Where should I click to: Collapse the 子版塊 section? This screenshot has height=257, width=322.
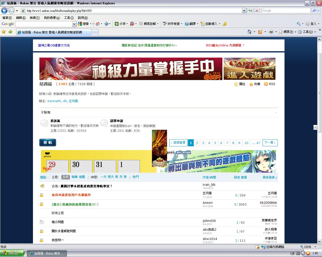click(276, 113)
